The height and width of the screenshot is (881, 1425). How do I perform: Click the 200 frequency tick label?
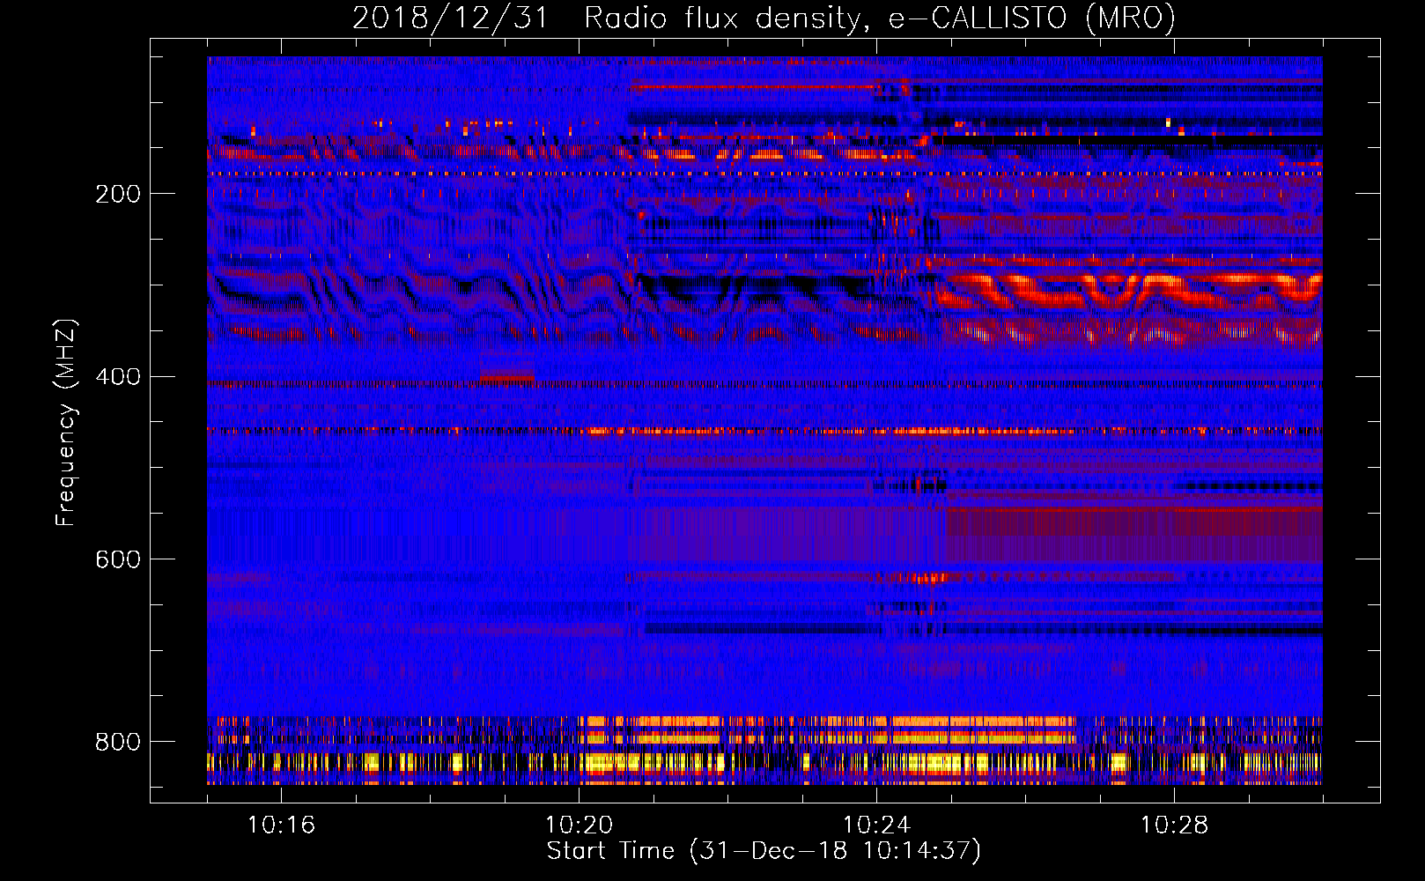(x=118, y=194)
